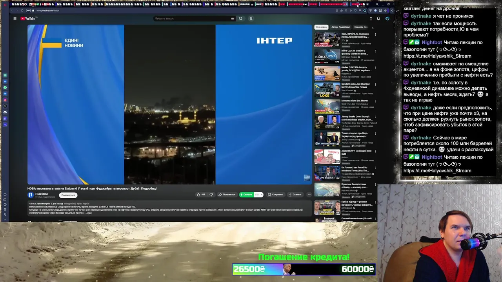Screen dimensions: 502x282
Task: Open options for Jimmy Breaks Down video
Action: [x=375, y=117]
